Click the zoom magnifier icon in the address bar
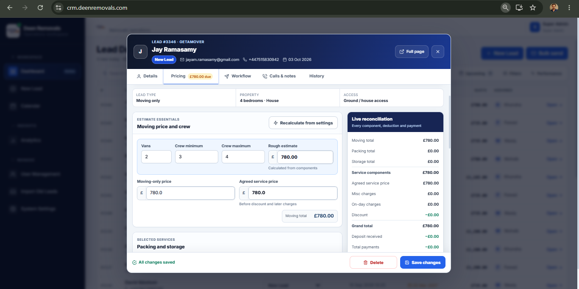The height and width of the screenshot is (289, 579). (505, 7)
